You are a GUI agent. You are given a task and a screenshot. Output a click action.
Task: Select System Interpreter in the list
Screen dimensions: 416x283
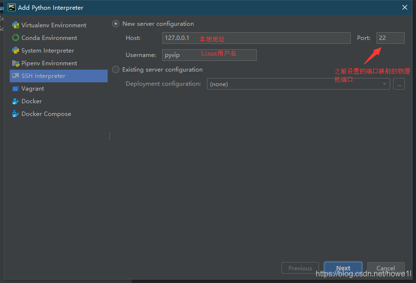click(58, 50)
